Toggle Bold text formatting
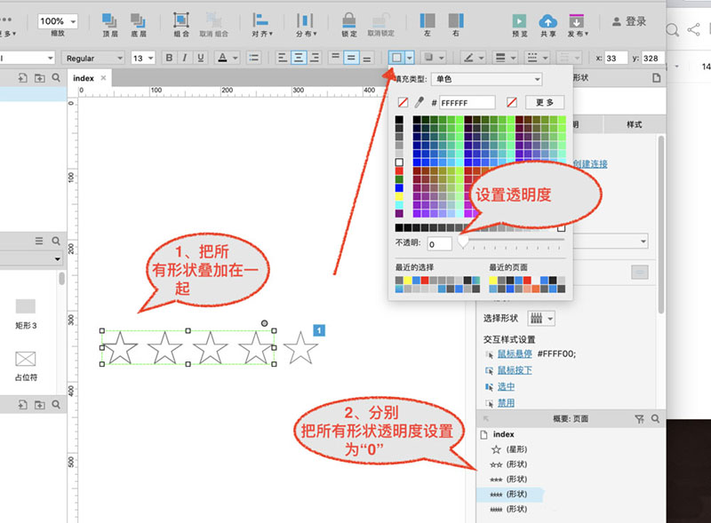This screenshot has height=523, width=711. 169,58
